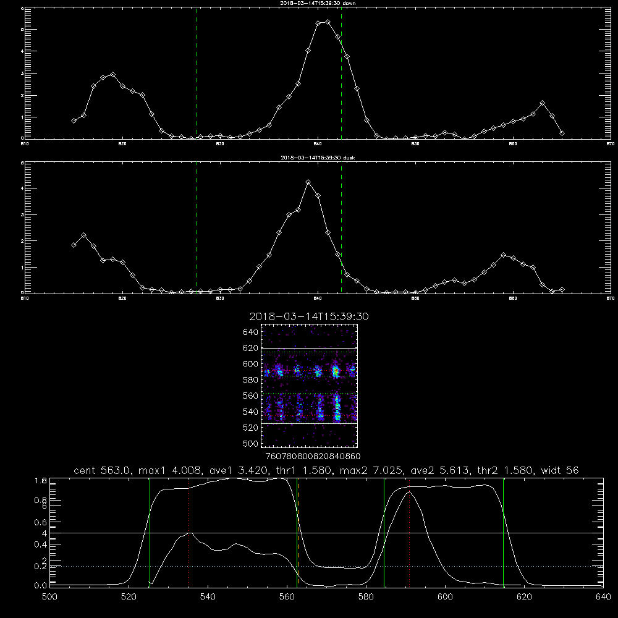Click the '2018-03-14T15:39:30 dawn' plot title
The width and height of the screenshot is (618, 618).
[x=318, y=3]
